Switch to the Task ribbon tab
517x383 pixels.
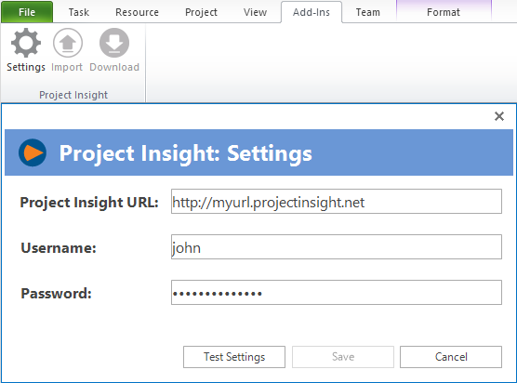pyautogui.click(x=79, y=12)
